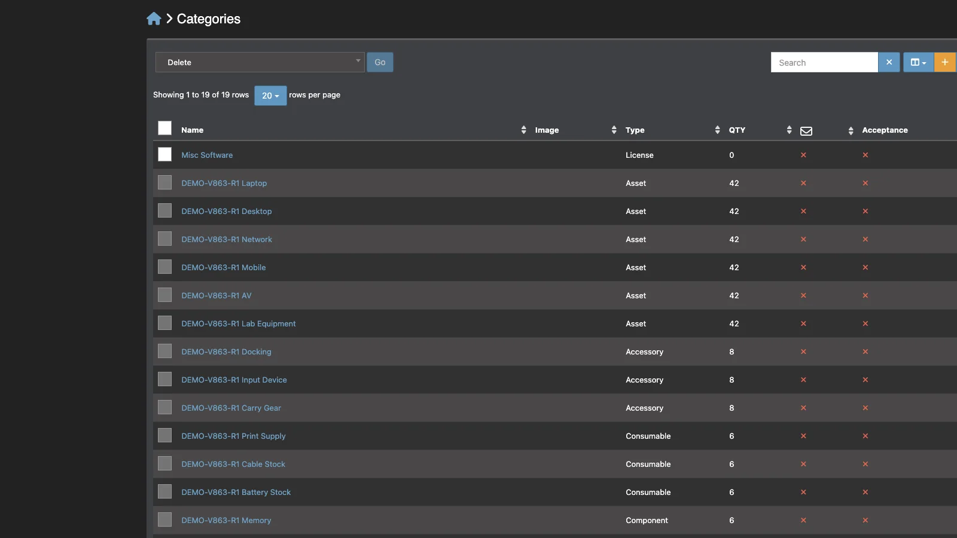This screenshot has width=957, height=538.
Task: Check the DEMO-V863-R1 Desktop row checkbox
Action: (x=164, y=210)
